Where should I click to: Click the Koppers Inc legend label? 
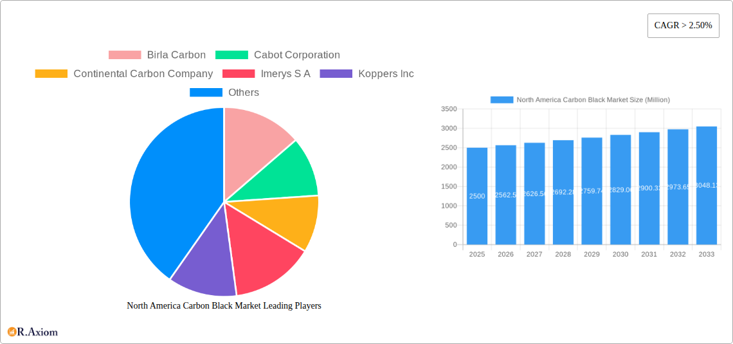tap(386, 74)
